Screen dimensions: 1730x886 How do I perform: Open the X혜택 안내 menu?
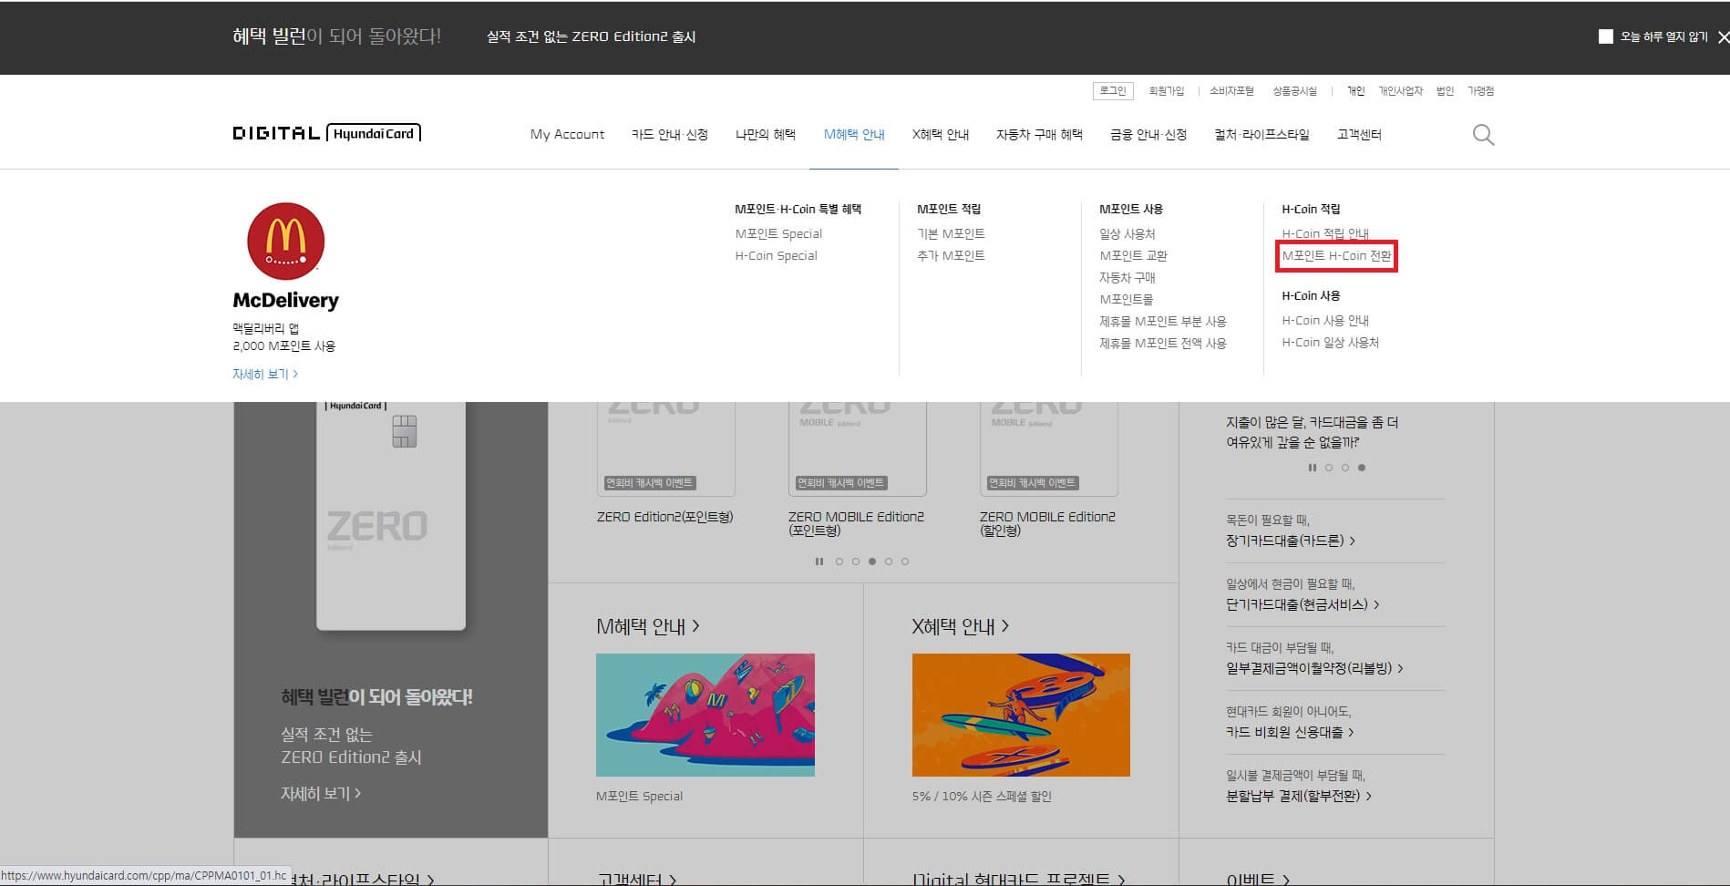coord(941,134)
